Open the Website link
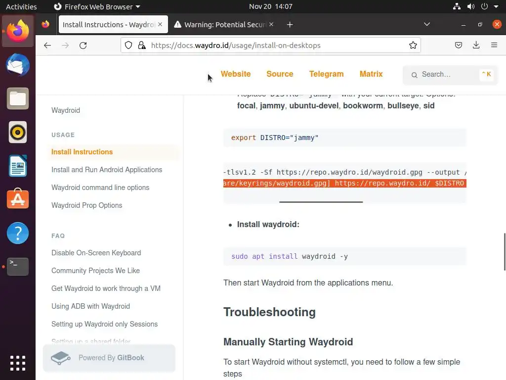 [236, 74]
